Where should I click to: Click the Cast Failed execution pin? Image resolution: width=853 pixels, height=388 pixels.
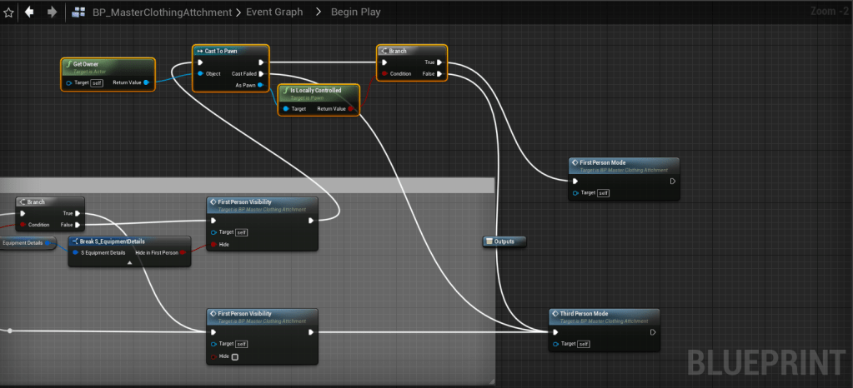(x=262, y=73)
